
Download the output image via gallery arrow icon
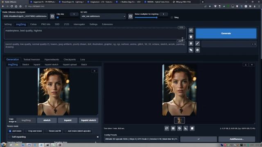point(246,65)
